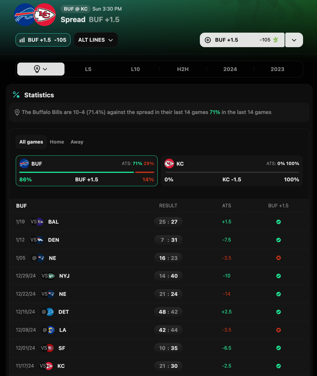
Task: Click the -7.5 ATS value
Action: click(x=226, y=240)
